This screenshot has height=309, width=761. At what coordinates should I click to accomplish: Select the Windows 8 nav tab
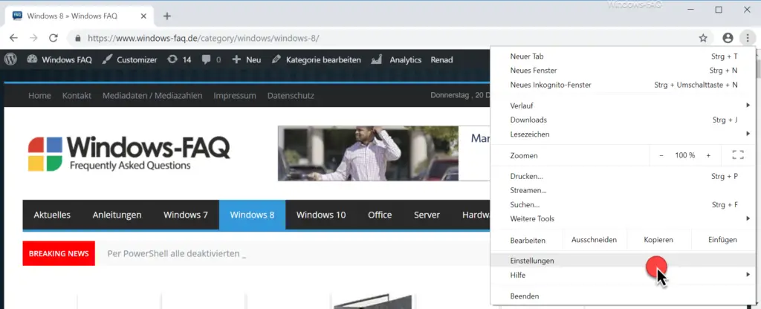[253, 215]
